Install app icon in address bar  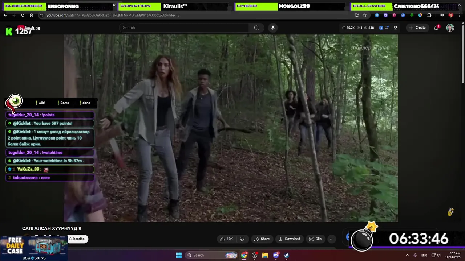(357, 15)
